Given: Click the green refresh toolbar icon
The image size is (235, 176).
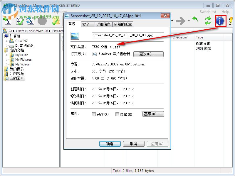Looking at the screenshot, I should 208,21.
